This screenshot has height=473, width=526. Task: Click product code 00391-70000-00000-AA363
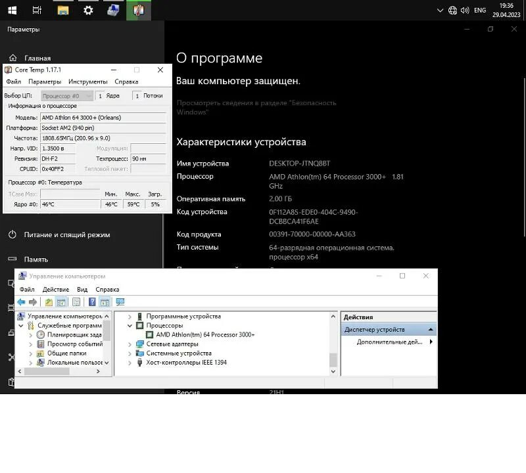click(312, 235)
